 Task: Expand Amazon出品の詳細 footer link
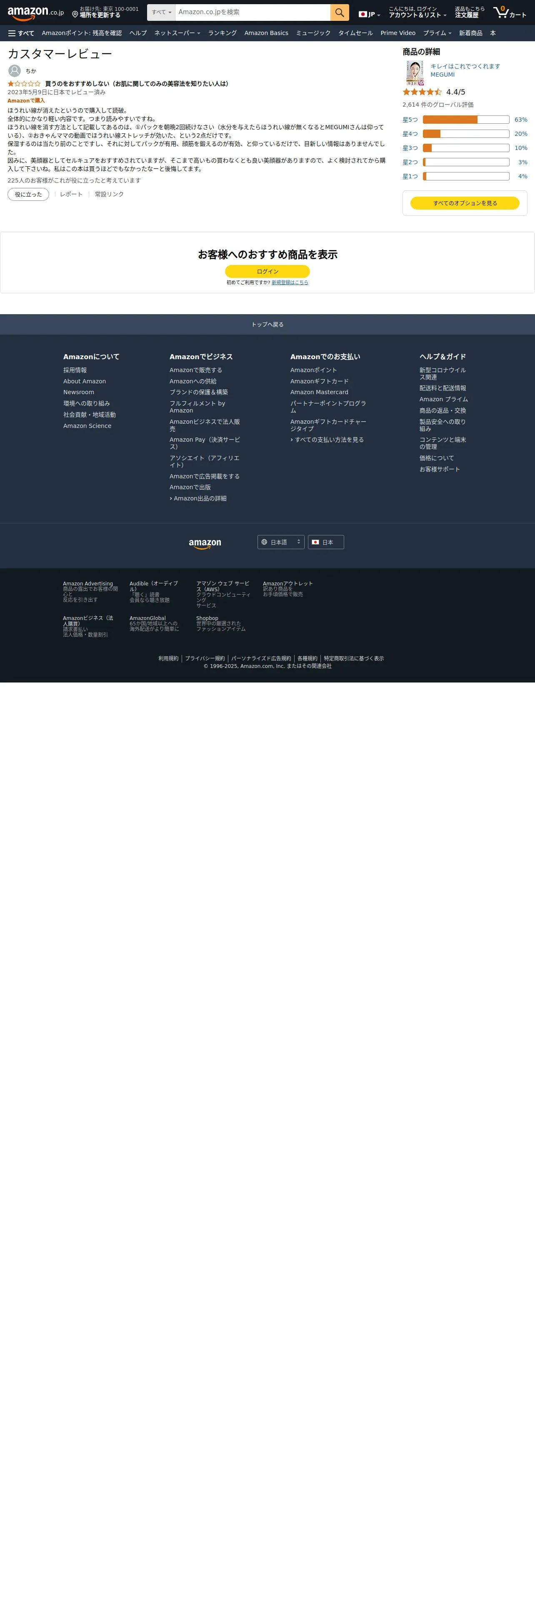198,498
